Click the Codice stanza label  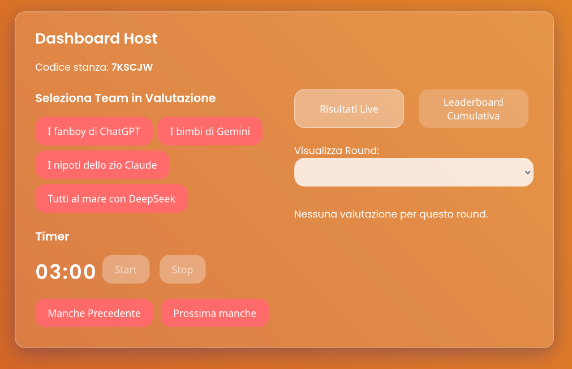71,67
